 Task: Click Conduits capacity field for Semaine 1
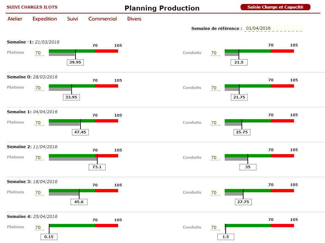[215, 122]
